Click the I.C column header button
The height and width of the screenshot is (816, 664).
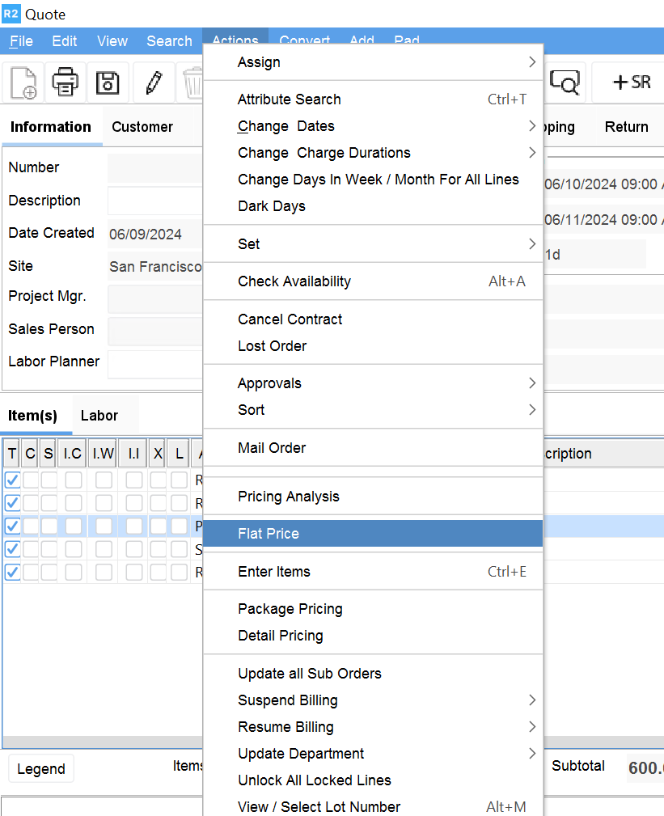tap(71, 453)
